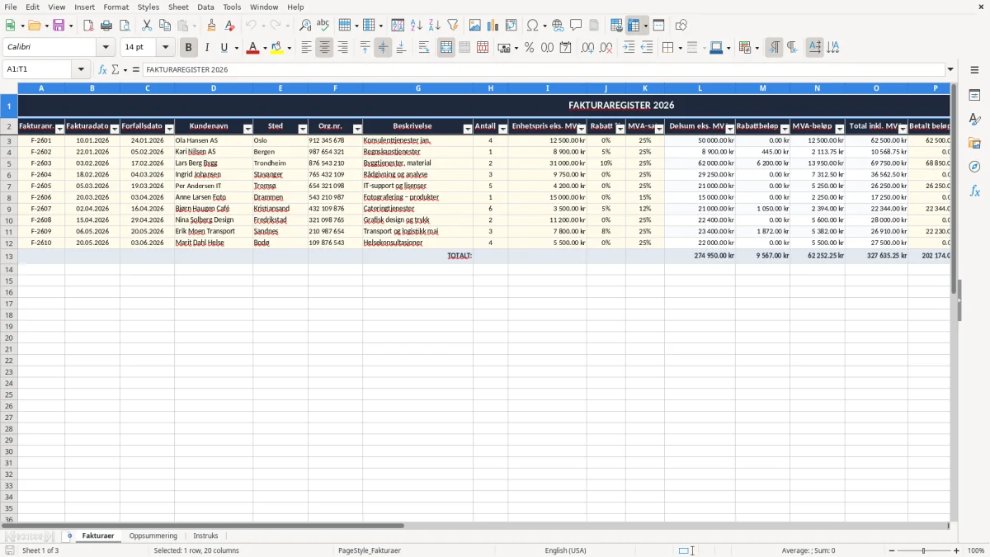The height and width of the screenshot is (557, 990).
Task: Copy the selection
Action: pos(165,26)
